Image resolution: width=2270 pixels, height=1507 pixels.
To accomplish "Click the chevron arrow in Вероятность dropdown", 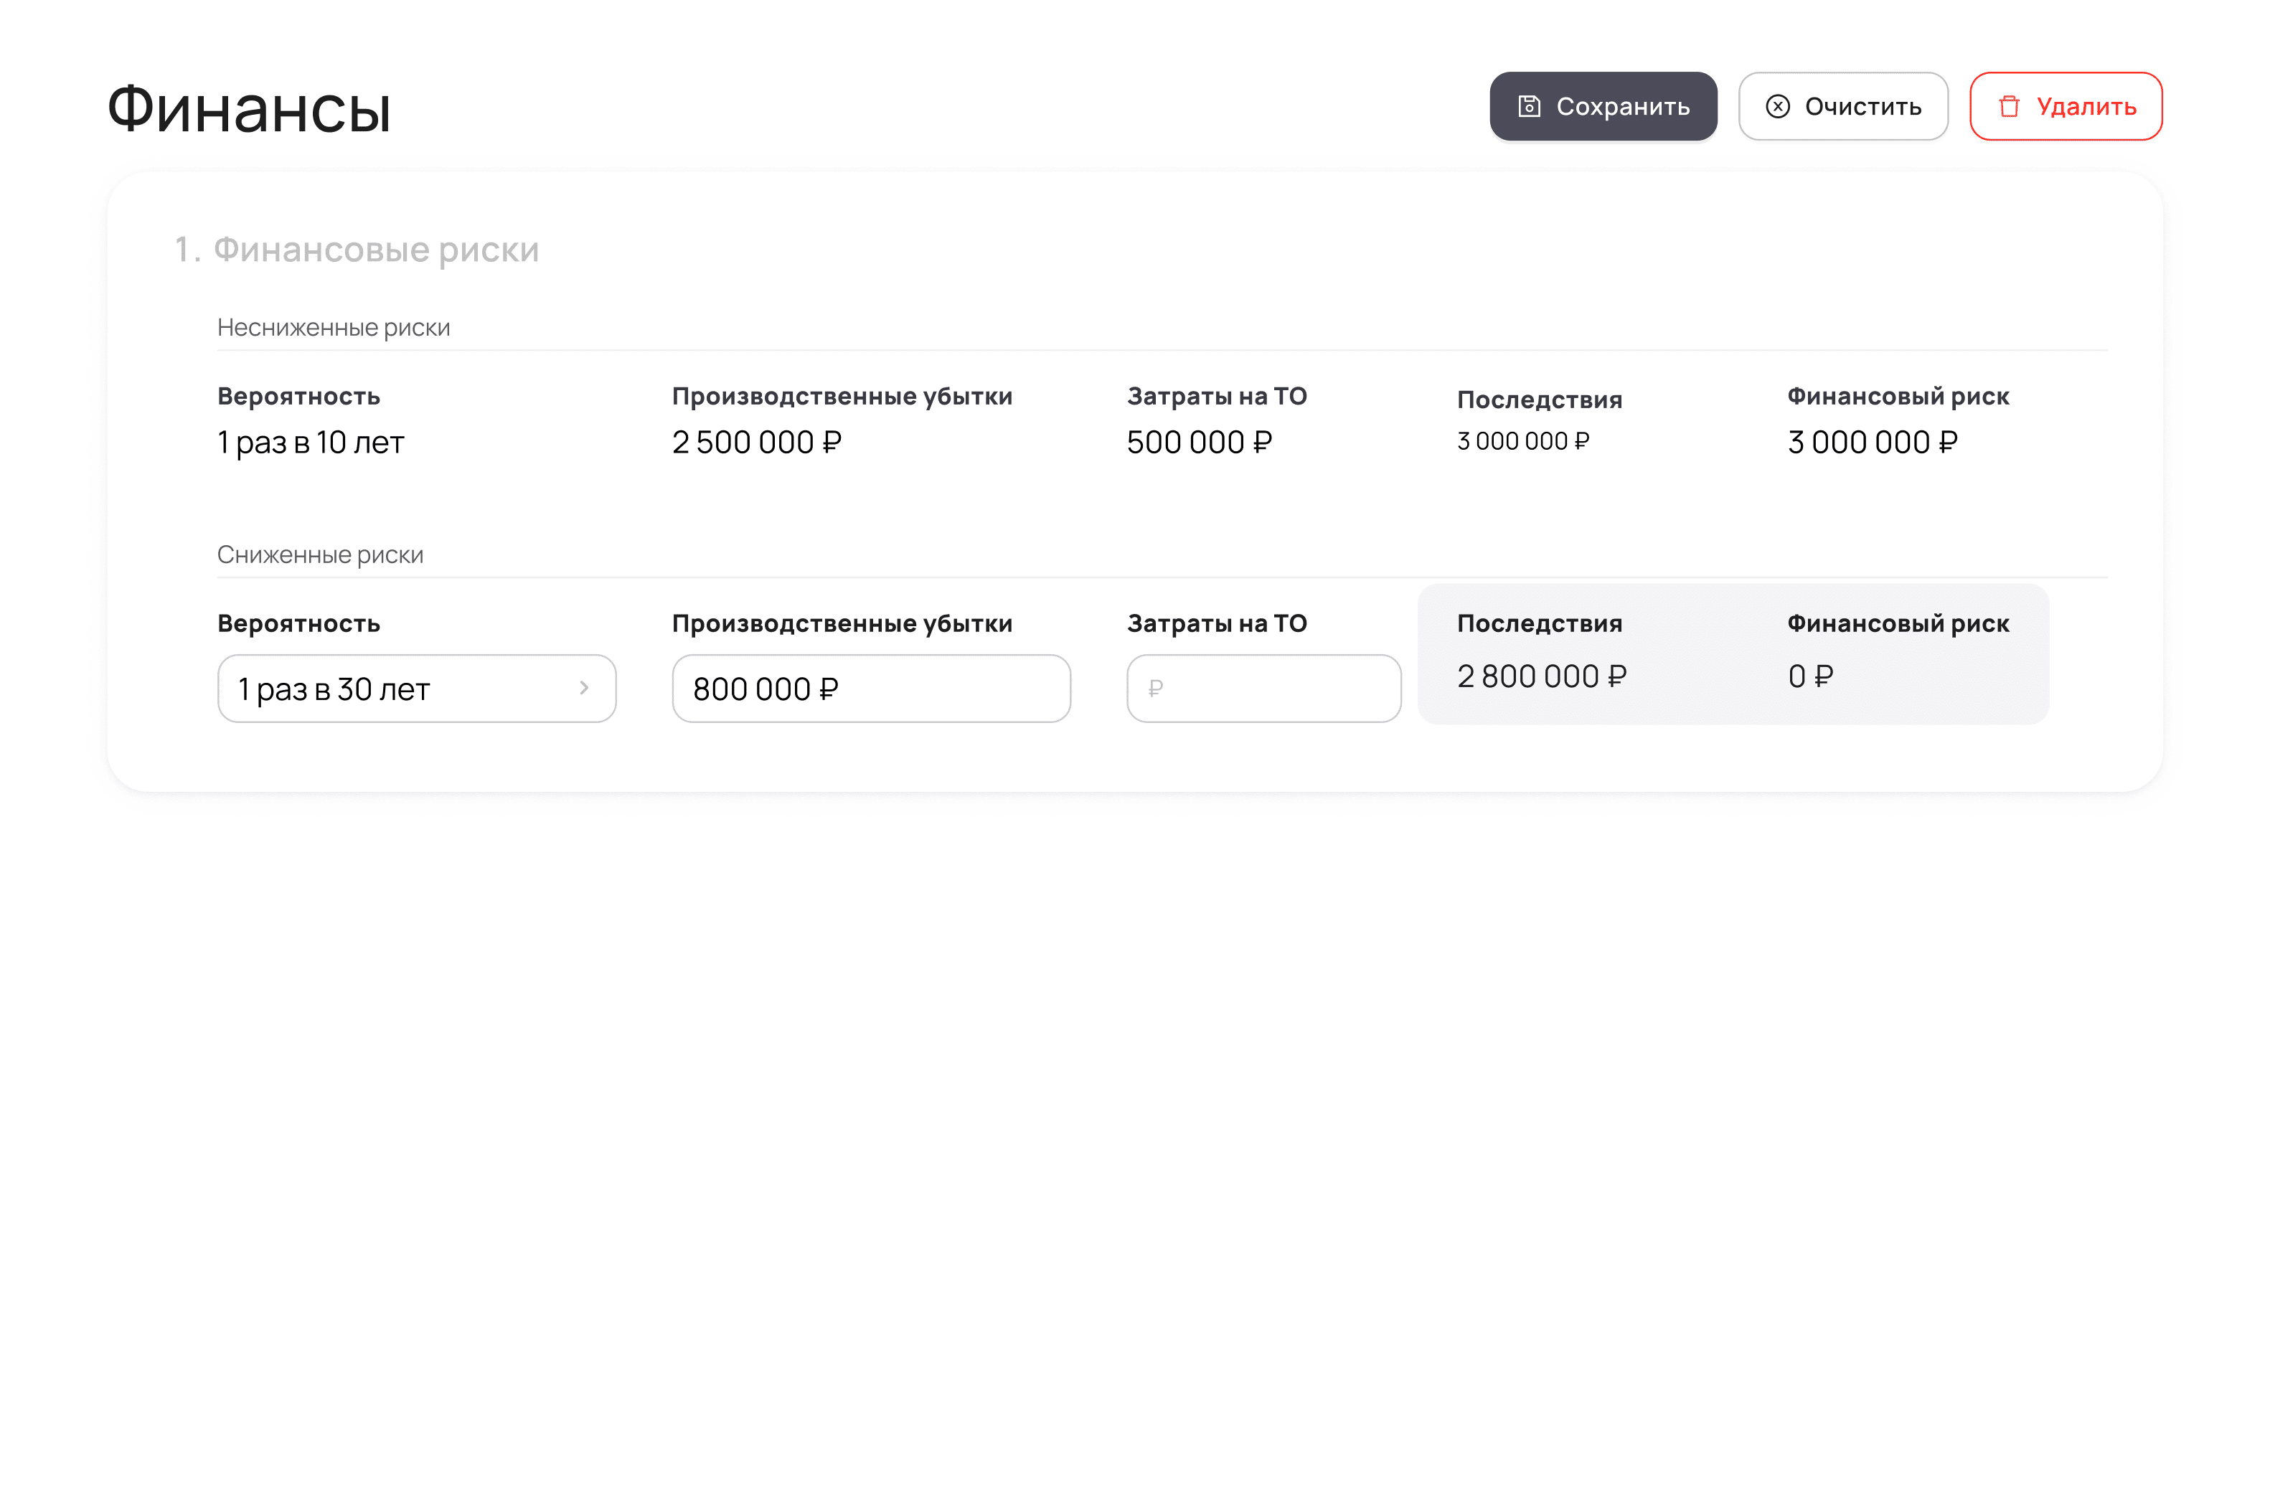I will click(x=584, y=688).
